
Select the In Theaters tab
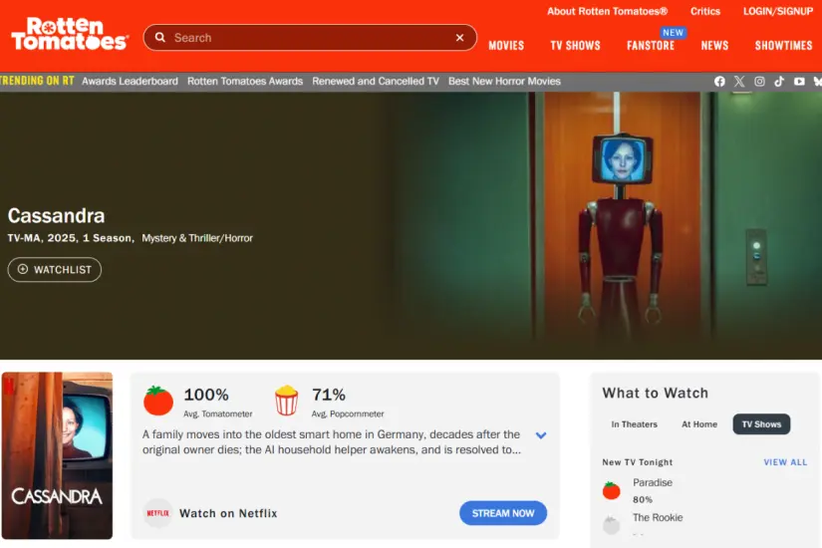(x=634, y=424)
